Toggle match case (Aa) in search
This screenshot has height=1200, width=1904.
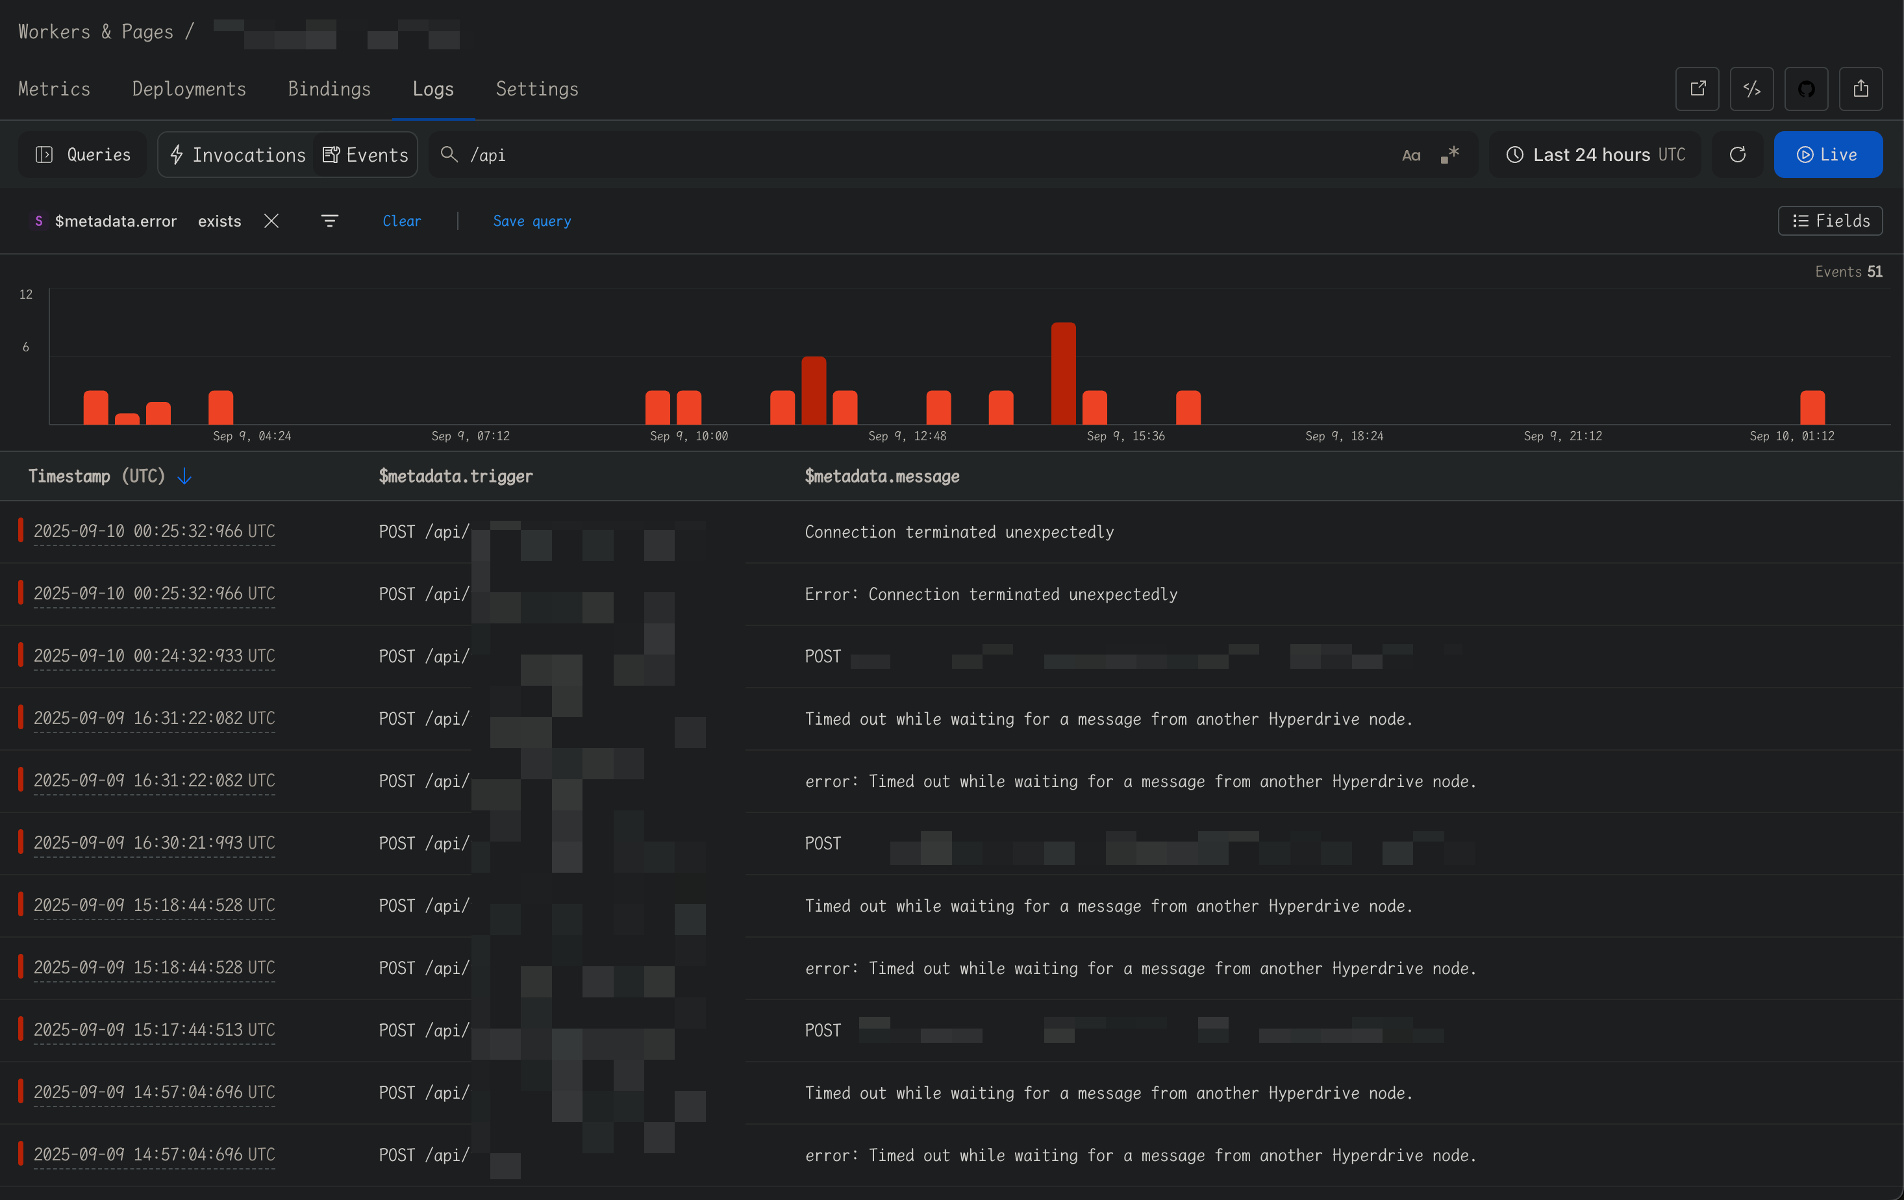pos(1411,155)
